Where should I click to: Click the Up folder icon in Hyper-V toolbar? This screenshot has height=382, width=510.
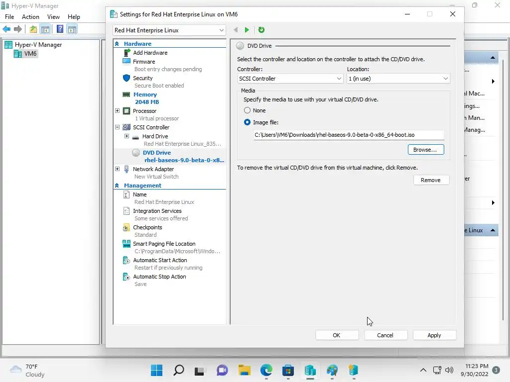33,29
